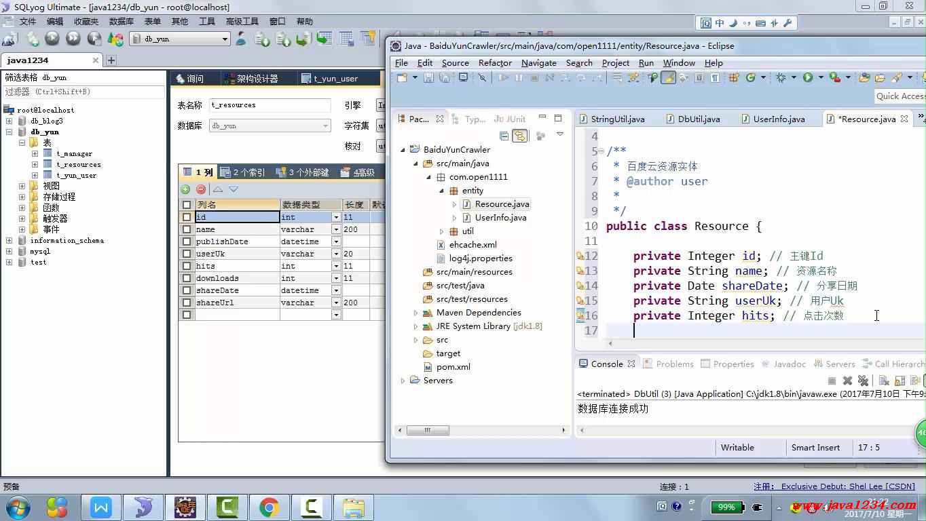Open the Problems tab
The image size is (926, 521).
click(x=668, y=364)
